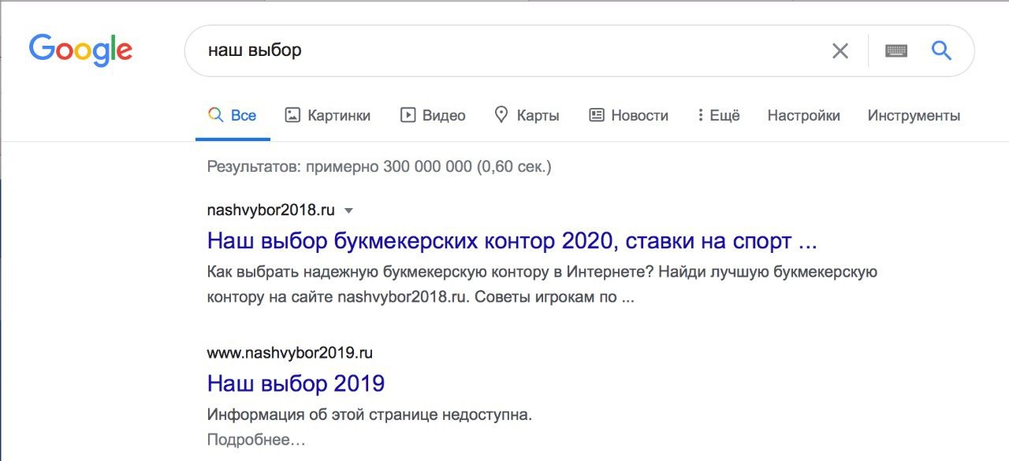Expand the arrow next to nashvybor2018.ru

pyautogui.click(x=349, y=211)
